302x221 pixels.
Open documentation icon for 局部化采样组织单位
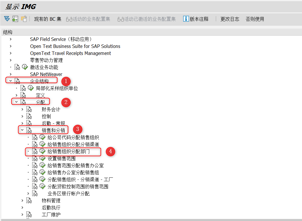point(23,88)
